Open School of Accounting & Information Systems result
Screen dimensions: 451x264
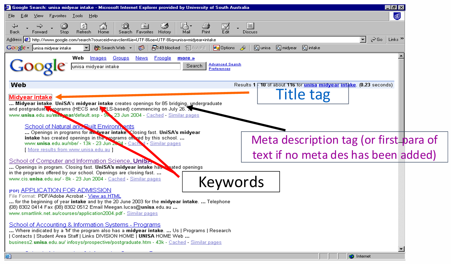tap(85, 225)
